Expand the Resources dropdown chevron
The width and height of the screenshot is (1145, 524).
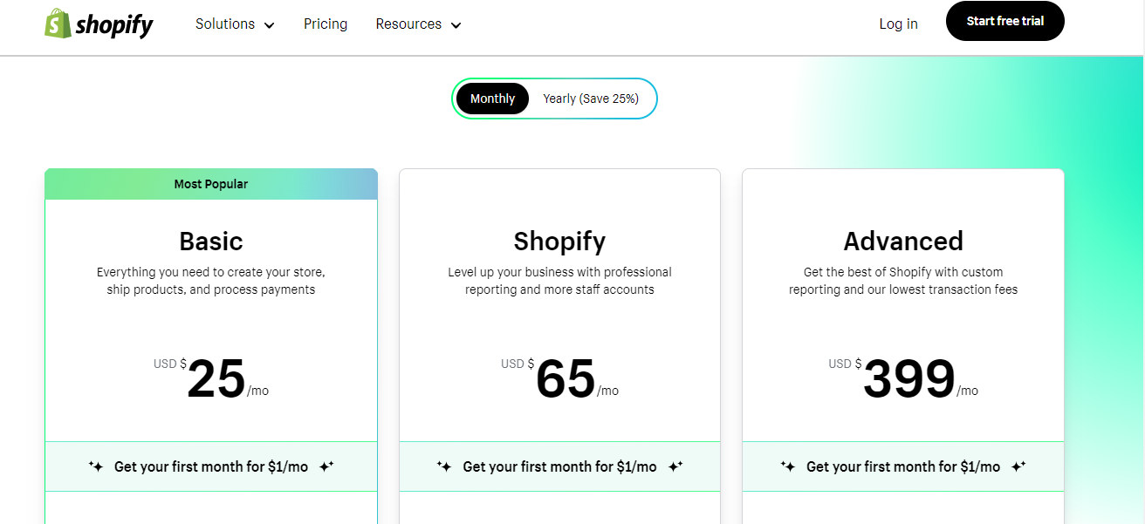pos(456,25)
